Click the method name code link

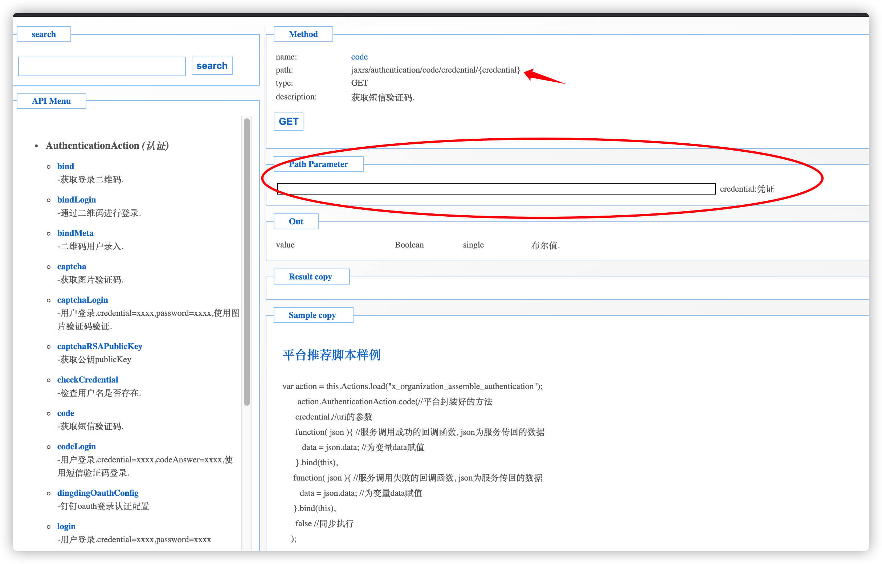(359, 57)
